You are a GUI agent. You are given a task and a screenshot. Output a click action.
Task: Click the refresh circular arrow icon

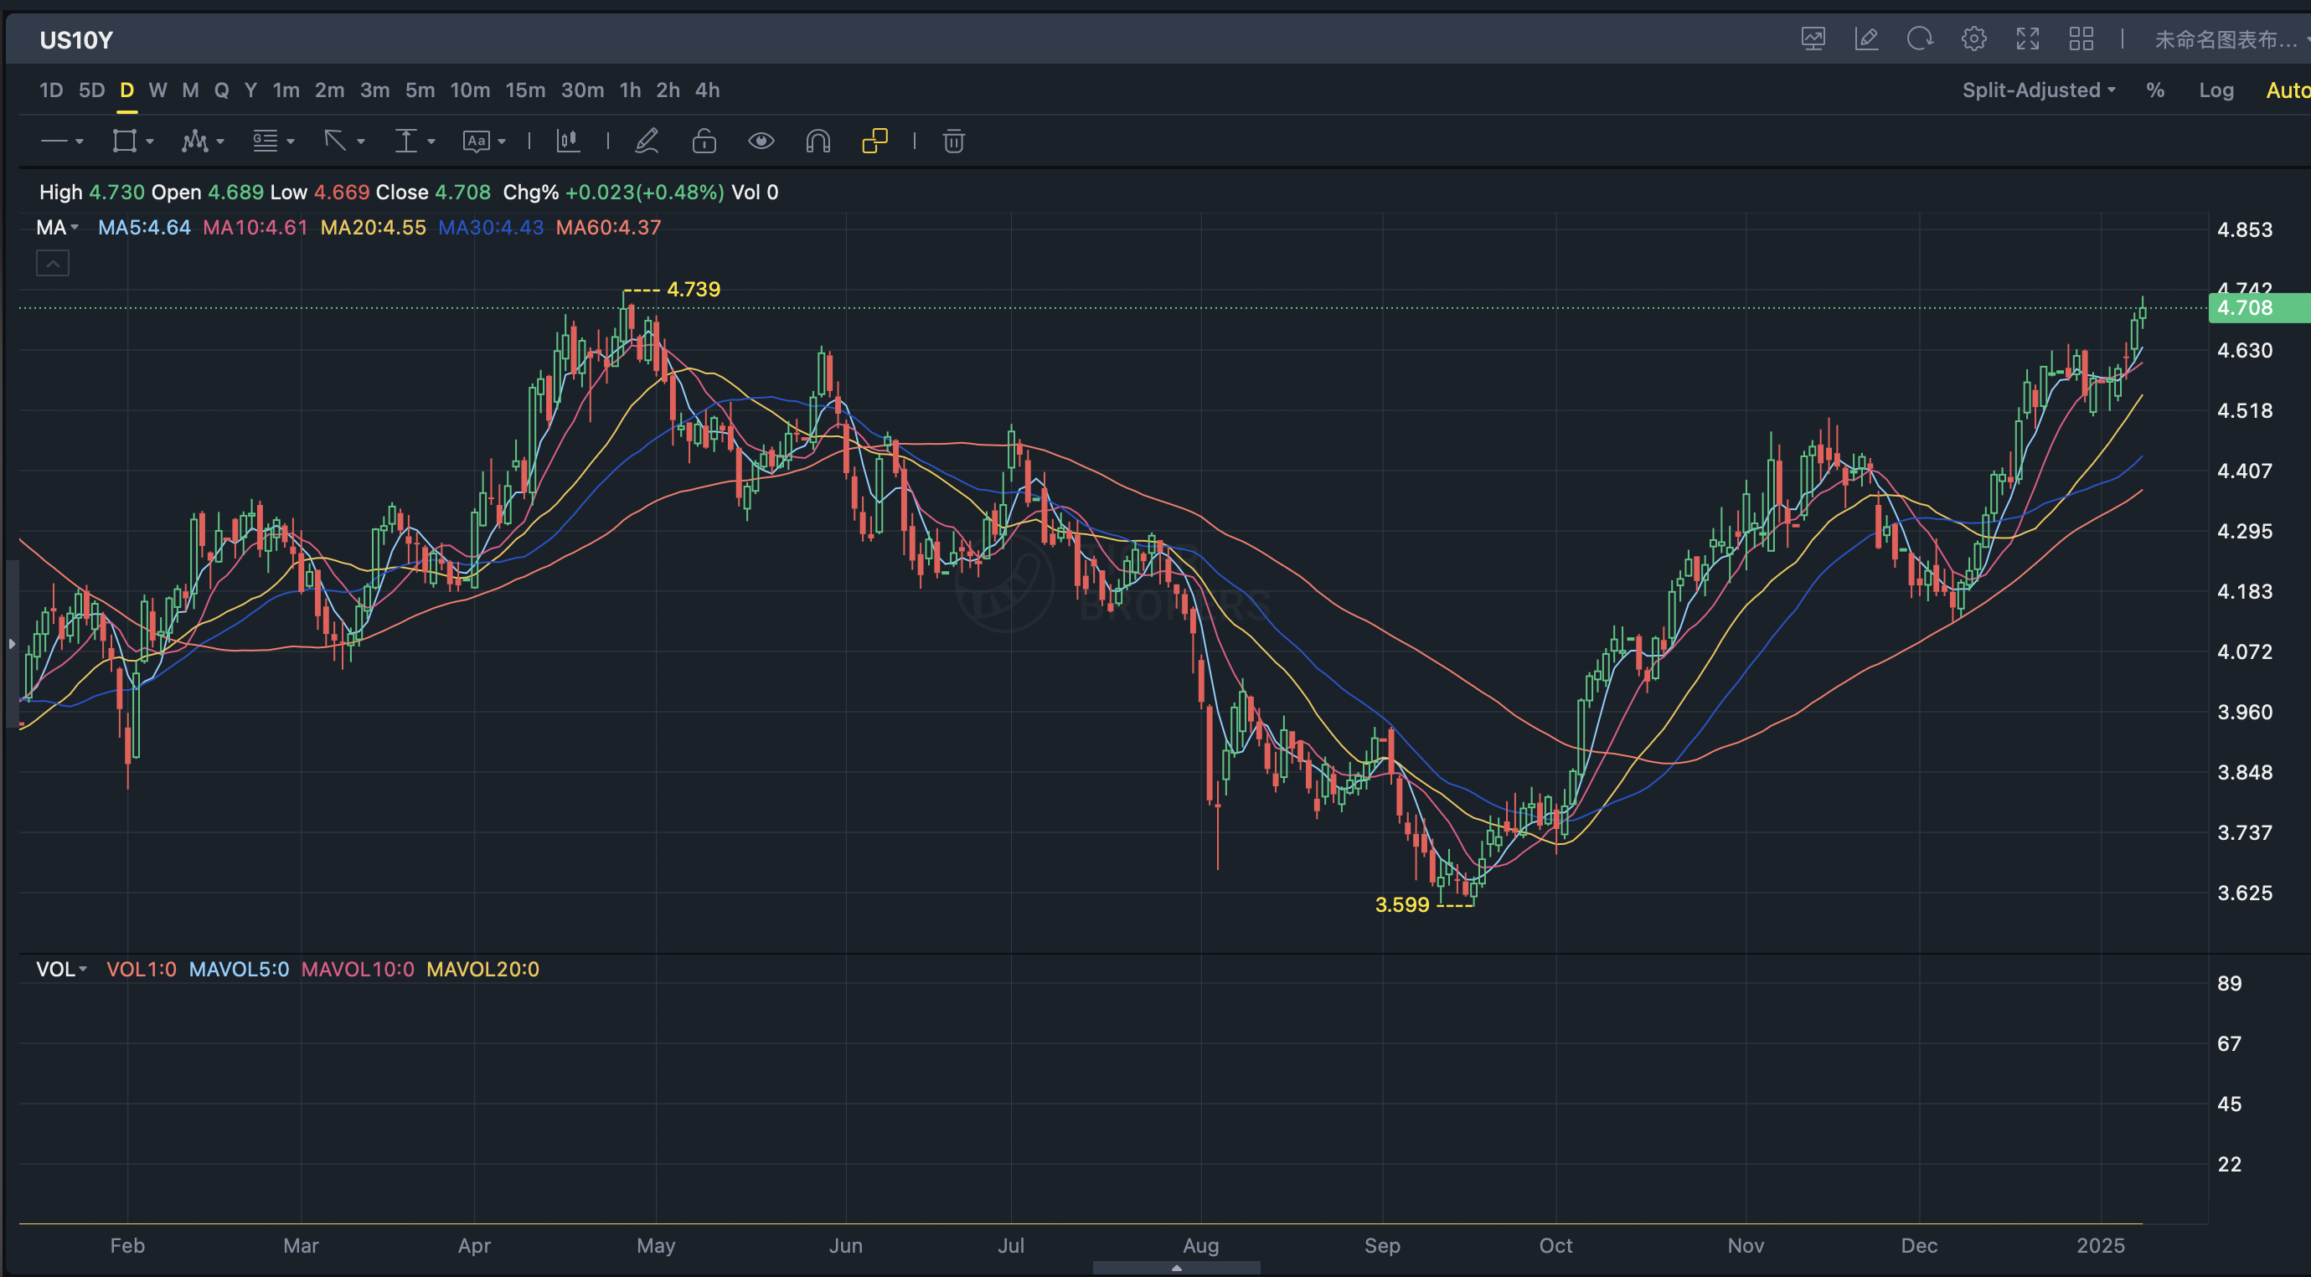[1920, 39]
